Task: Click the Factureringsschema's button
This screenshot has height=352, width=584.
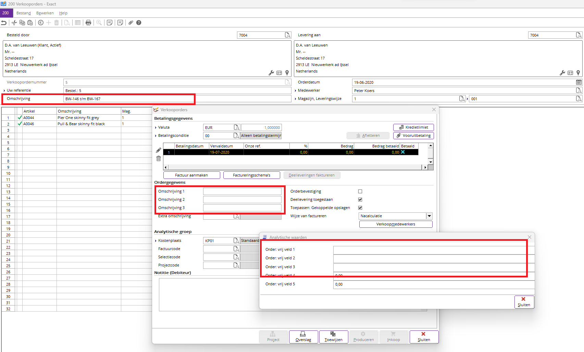Action: pyautogui.click(x=251, y=175)
